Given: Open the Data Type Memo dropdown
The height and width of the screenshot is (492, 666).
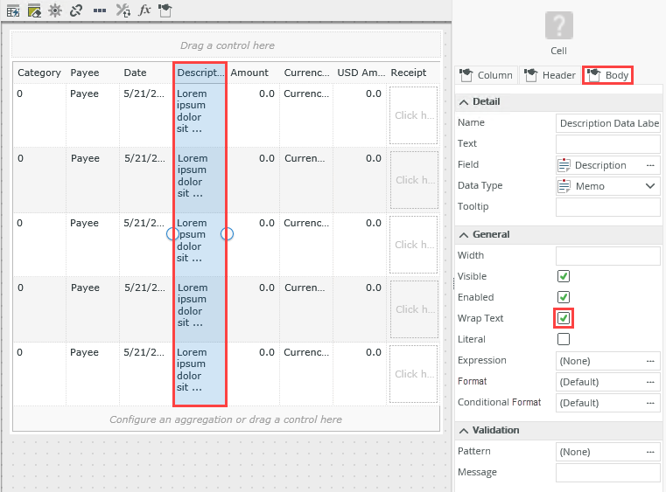Looking at the screenshot, I should coord(650,186).
